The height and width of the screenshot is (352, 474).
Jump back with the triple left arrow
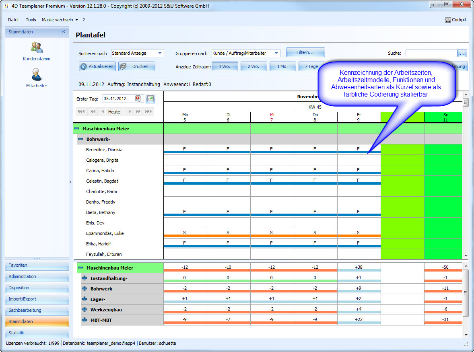[81, 111]
